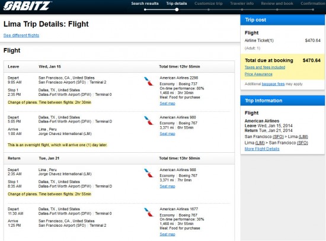Open Seat map for flight 988
The height and width of the screenshot is (241, 326).
167,186
